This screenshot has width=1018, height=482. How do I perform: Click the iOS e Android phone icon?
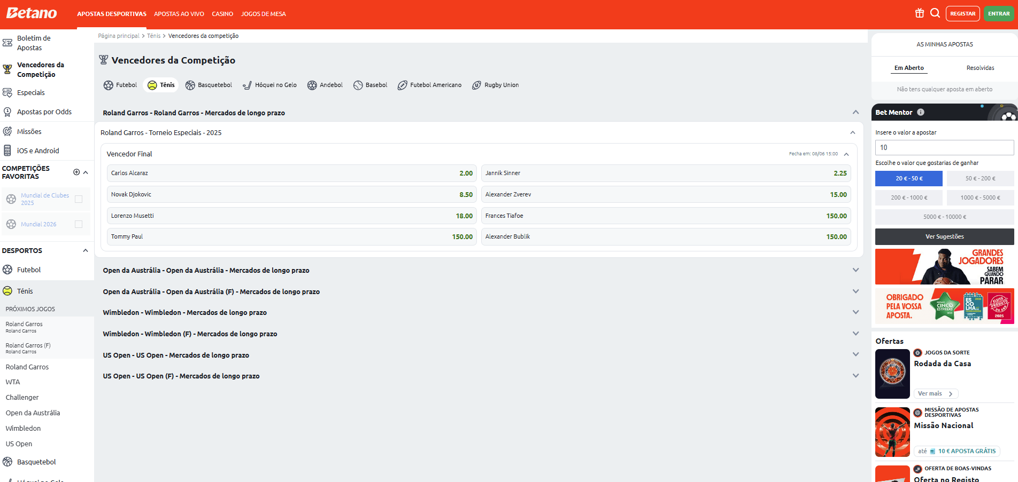pos(7,151)
